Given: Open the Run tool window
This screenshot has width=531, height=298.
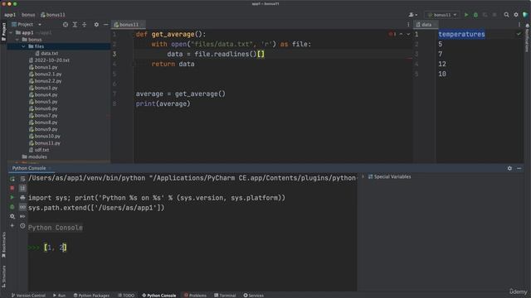Looking at the screenshot, I should [x=59, y=296].
